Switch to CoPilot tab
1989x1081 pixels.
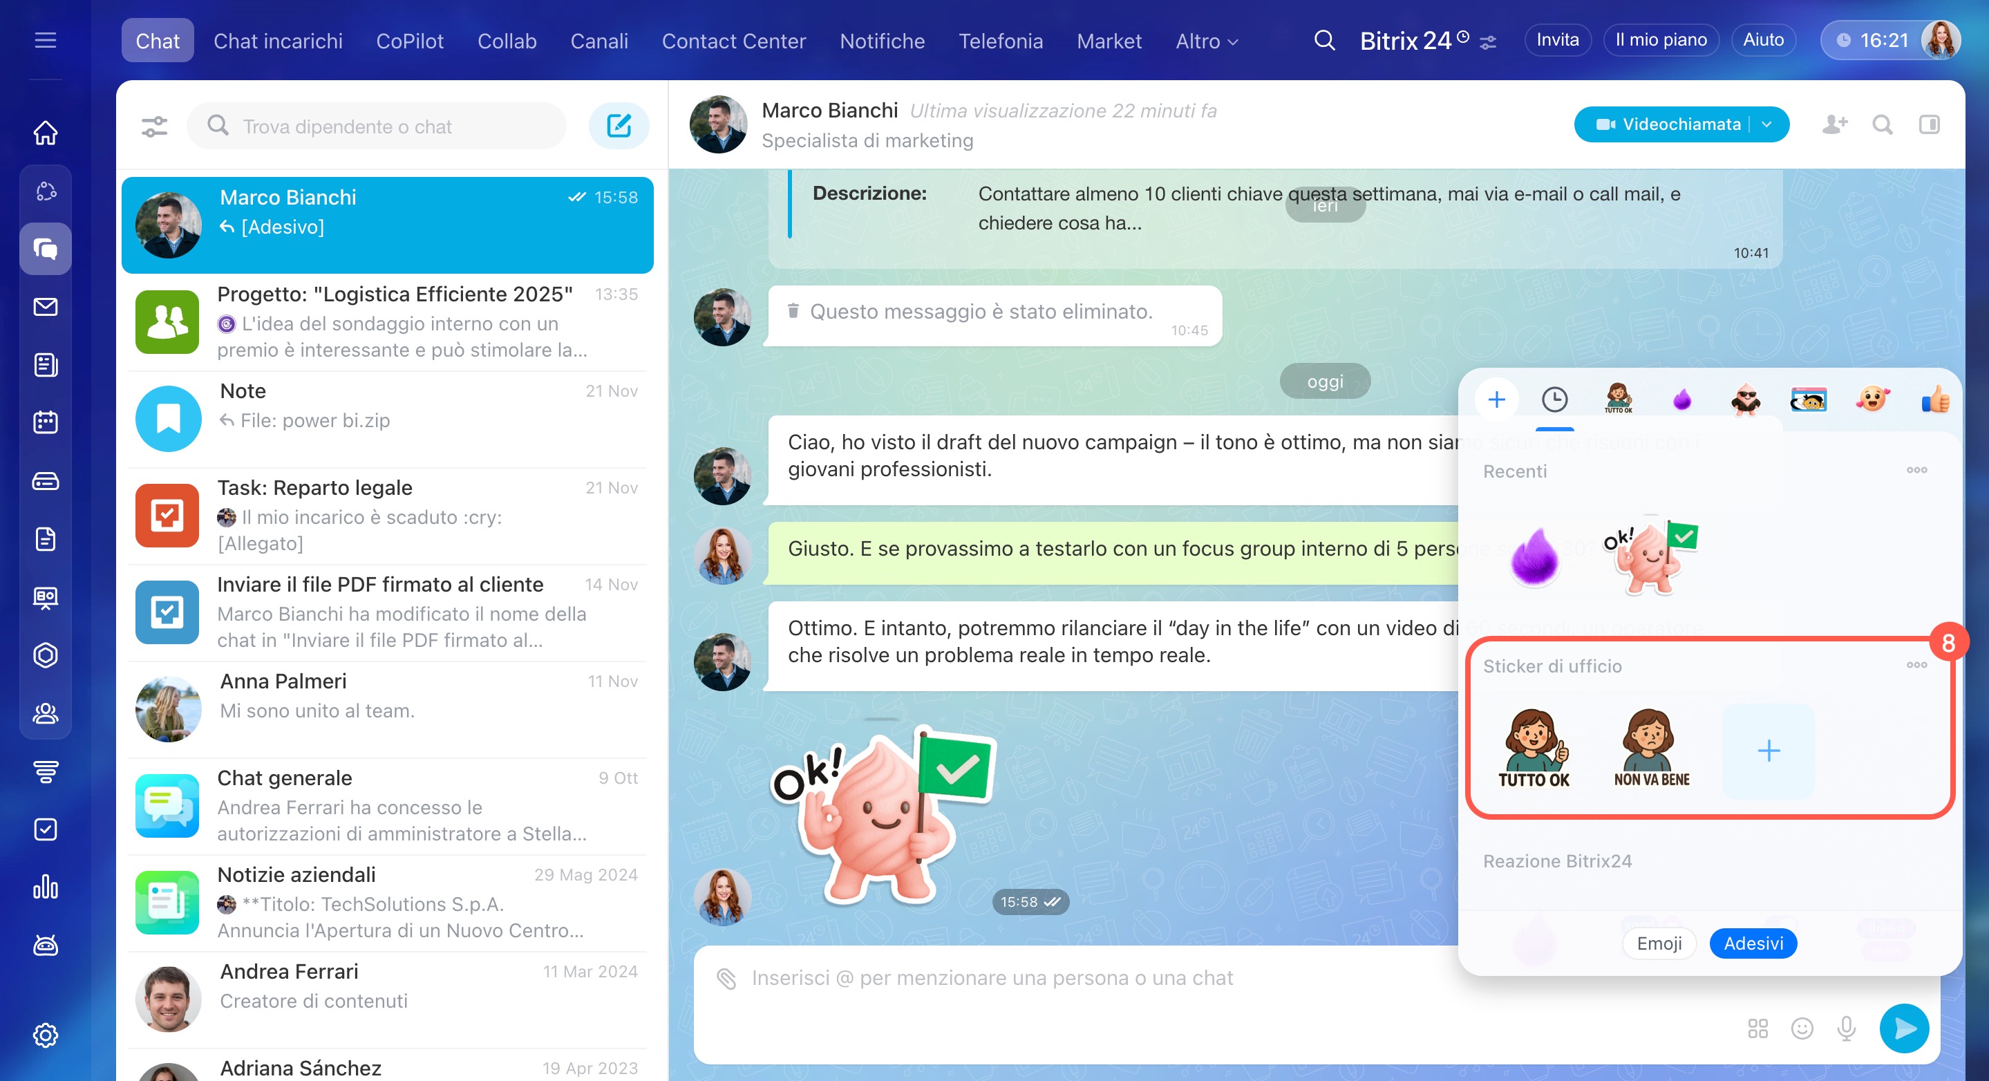[409, 41]
